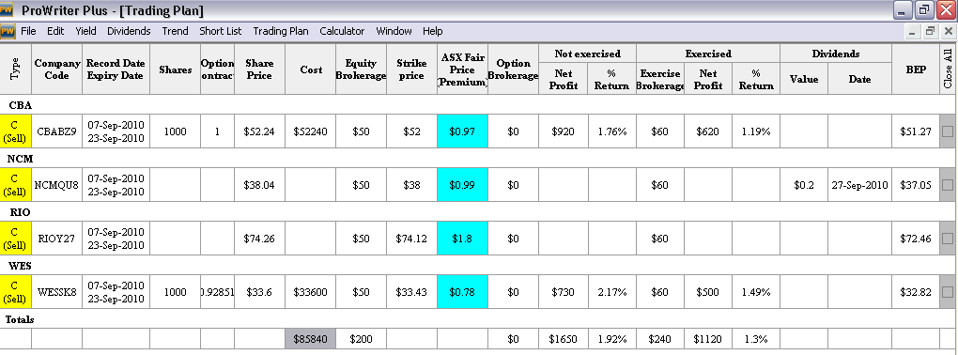
Task: Click the Shares input cell for RIOY27
Action: 176,239
